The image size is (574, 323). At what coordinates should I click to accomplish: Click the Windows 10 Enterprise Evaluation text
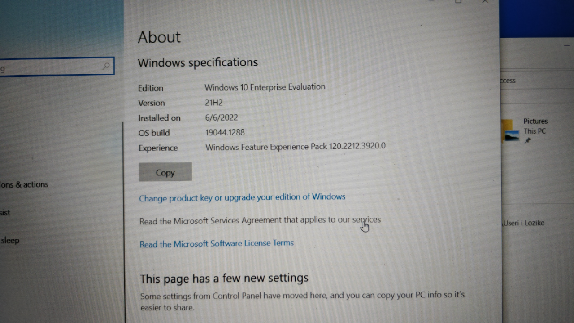click(265, 87)
